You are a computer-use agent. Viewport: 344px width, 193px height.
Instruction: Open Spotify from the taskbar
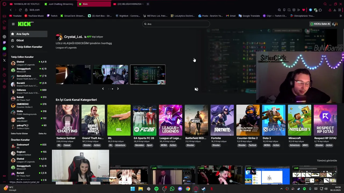coord(156,189)
